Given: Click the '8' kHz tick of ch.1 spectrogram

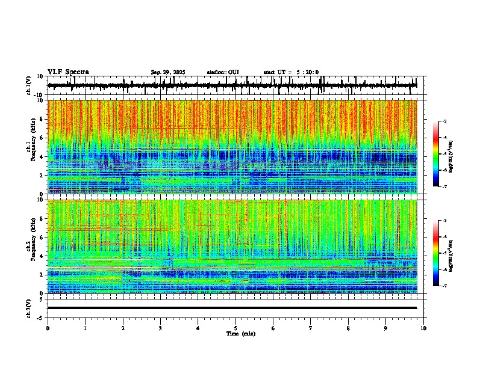Looking at the screenshot, I should (x=42, y=119).
